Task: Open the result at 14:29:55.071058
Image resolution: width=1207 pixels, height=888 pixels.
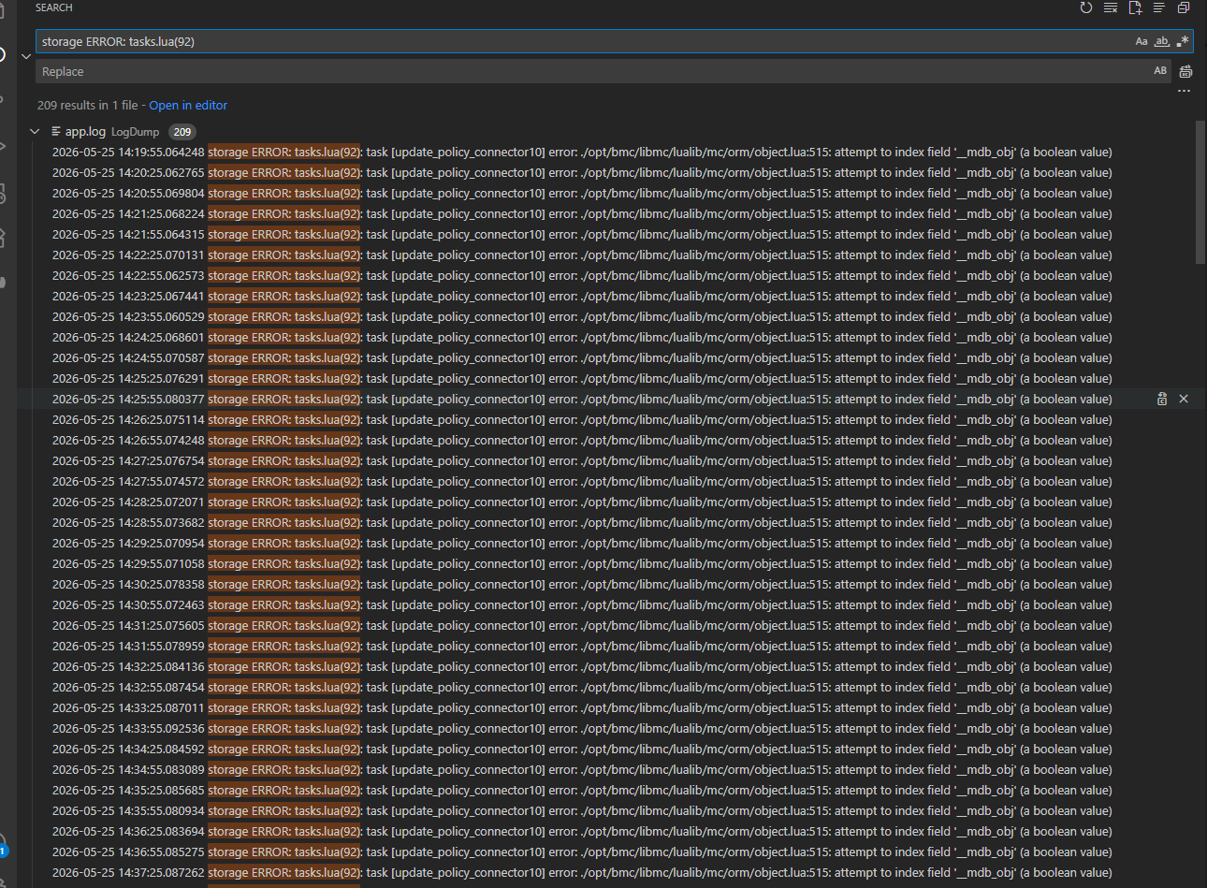Action: tap(582, 563)
